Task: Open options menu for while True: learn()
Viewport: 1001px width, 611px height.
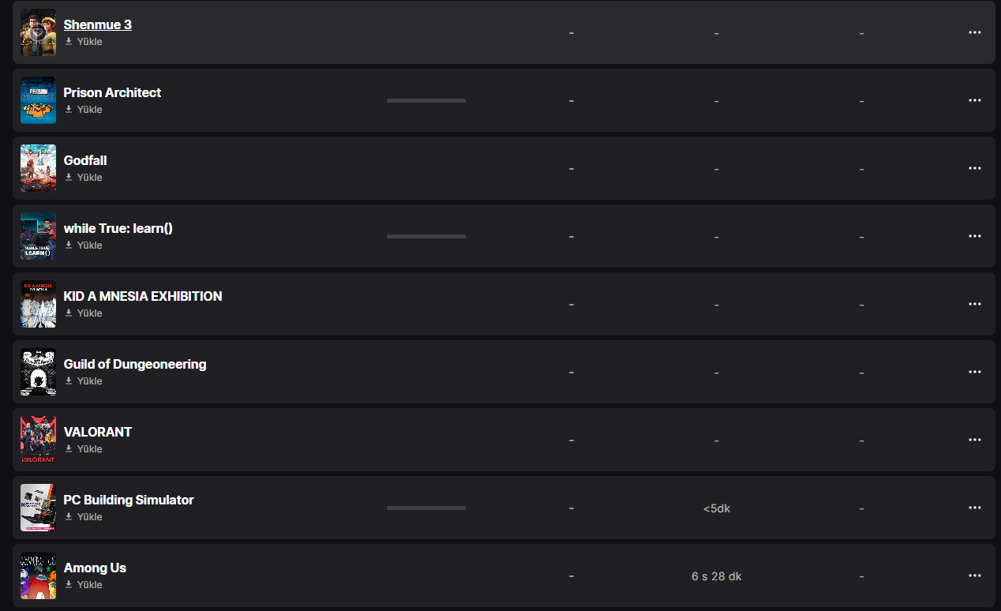Action: pos(974,236)
